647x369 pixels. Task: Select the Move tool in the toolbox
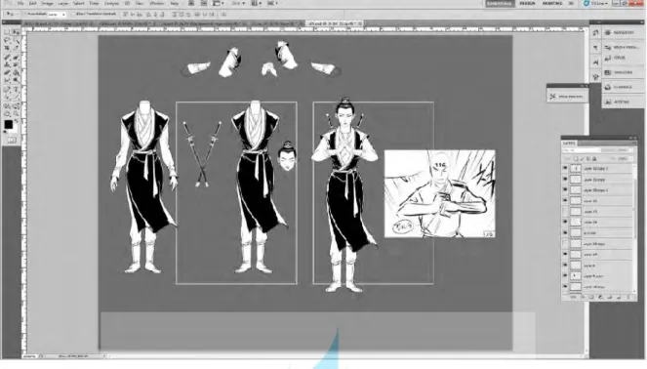(16, 32)
